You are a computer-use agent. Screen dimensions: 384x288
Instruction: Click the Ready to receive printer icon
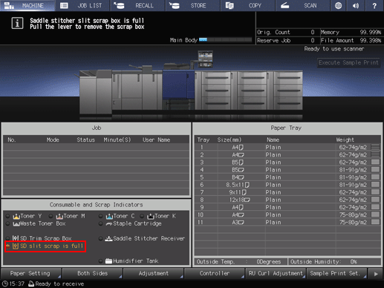tap(31, 284)
